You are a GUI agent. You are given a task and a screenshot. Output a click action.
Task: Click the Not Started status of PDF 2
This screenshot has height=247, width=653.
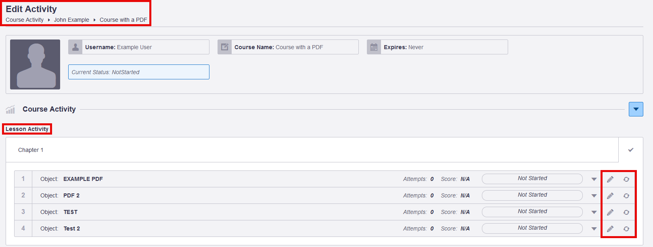pos(532,195)
